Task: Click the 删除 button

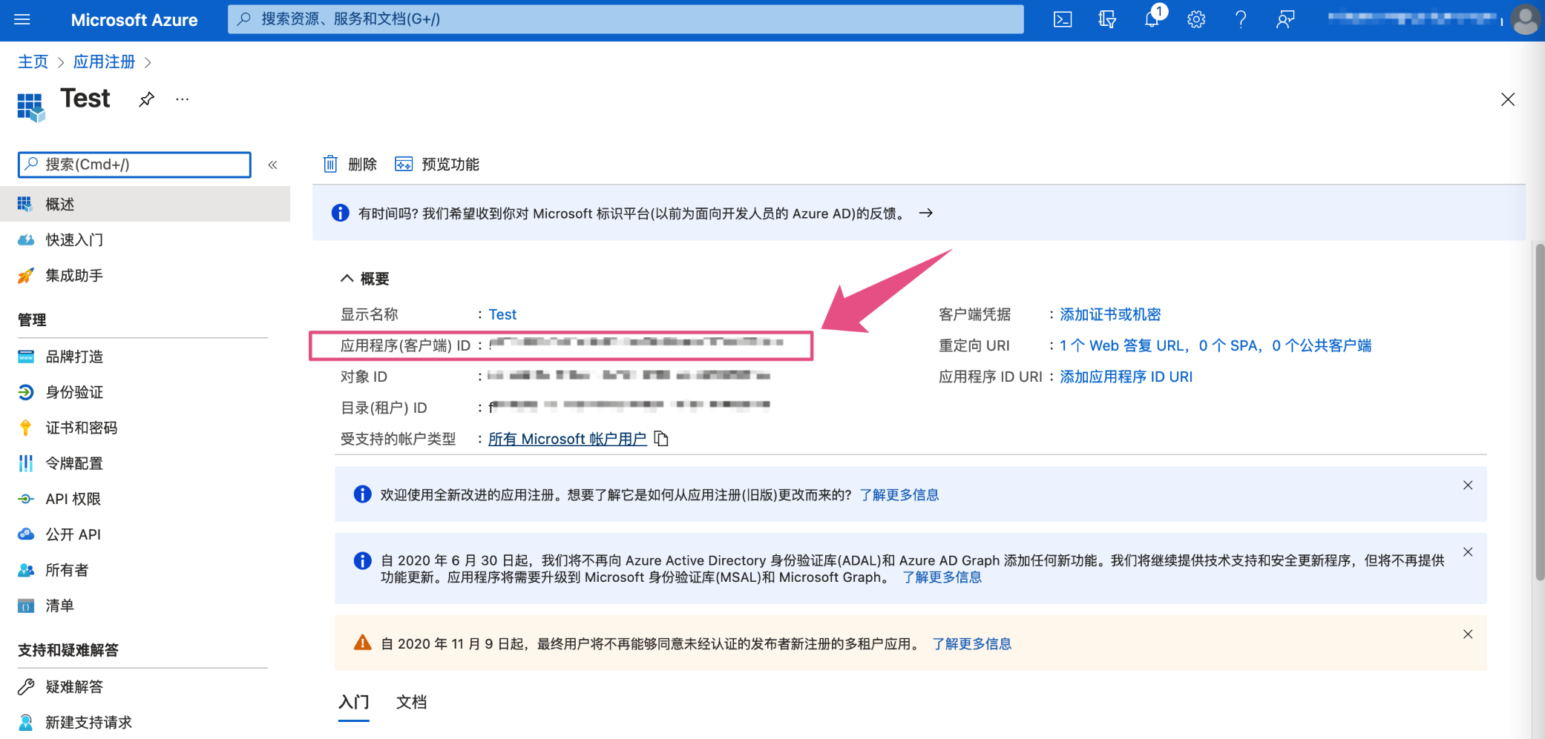Action: 350,165
